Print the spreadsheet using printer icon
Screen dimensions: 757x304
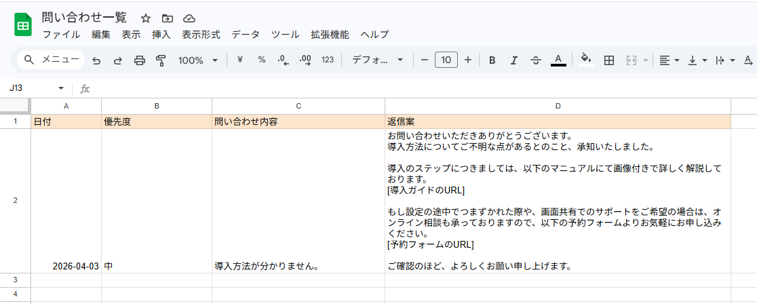[140, 60]
